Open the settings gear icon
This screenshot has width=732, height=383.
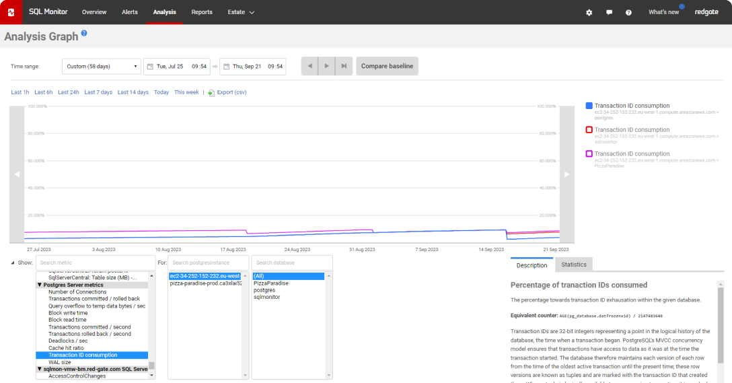tap(589, 13)
